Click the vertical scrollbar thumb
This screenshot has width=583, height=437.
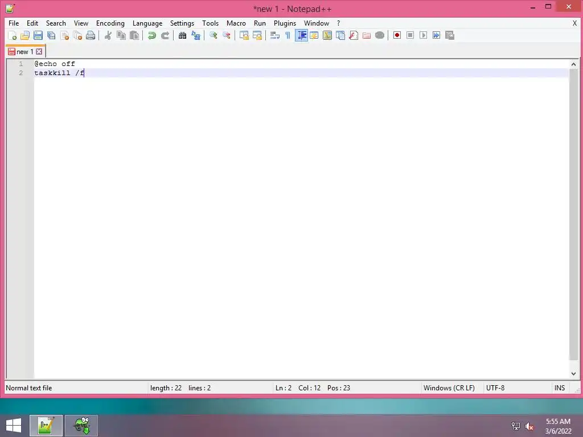point(573,215)
